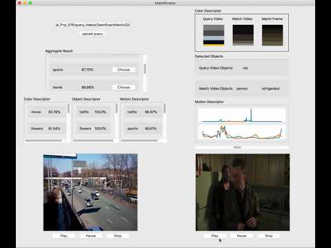Pause the matched video

pyautogui.click(x=242, y=236)
